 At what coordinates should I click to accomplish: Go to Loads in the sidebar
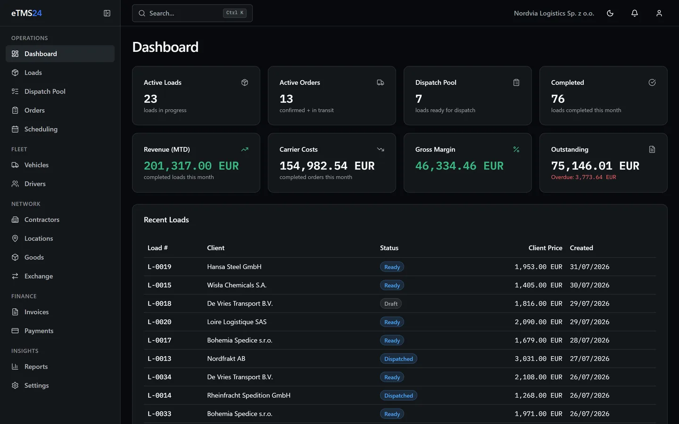pyautogui.click(x=60, y=73)
